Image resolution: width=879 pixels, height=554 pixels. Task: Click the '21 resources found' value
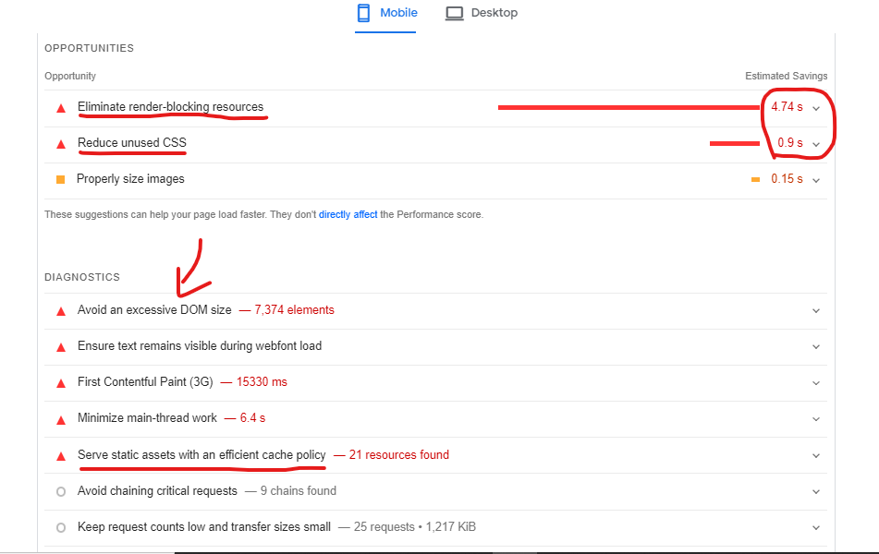pyautogui.click(x=399, y=454)
